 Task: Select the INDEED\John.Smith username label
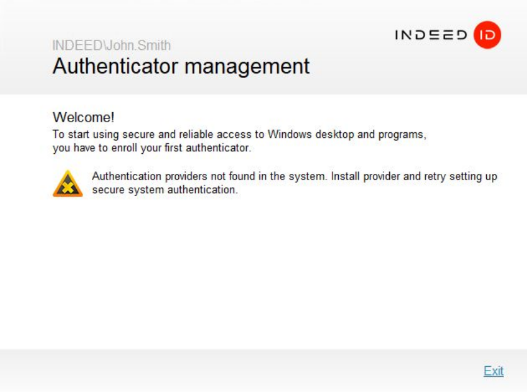111,45
